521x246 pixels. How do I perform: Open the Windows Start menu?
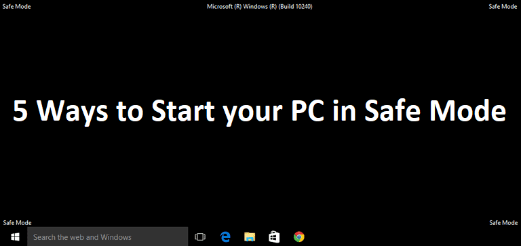tap(15, 237)
